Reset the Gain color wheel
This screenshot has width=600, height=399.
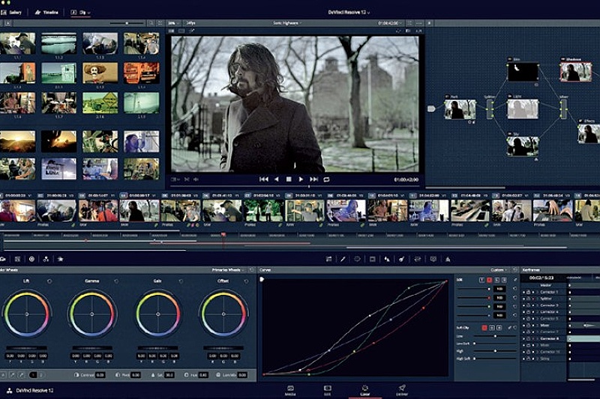pos(181,281)
